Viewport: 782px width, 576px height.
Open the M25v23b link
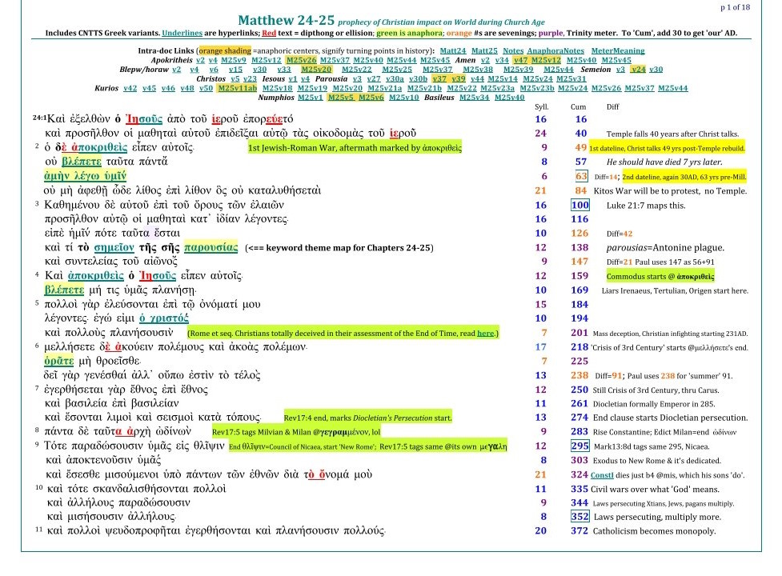(537, 88)
